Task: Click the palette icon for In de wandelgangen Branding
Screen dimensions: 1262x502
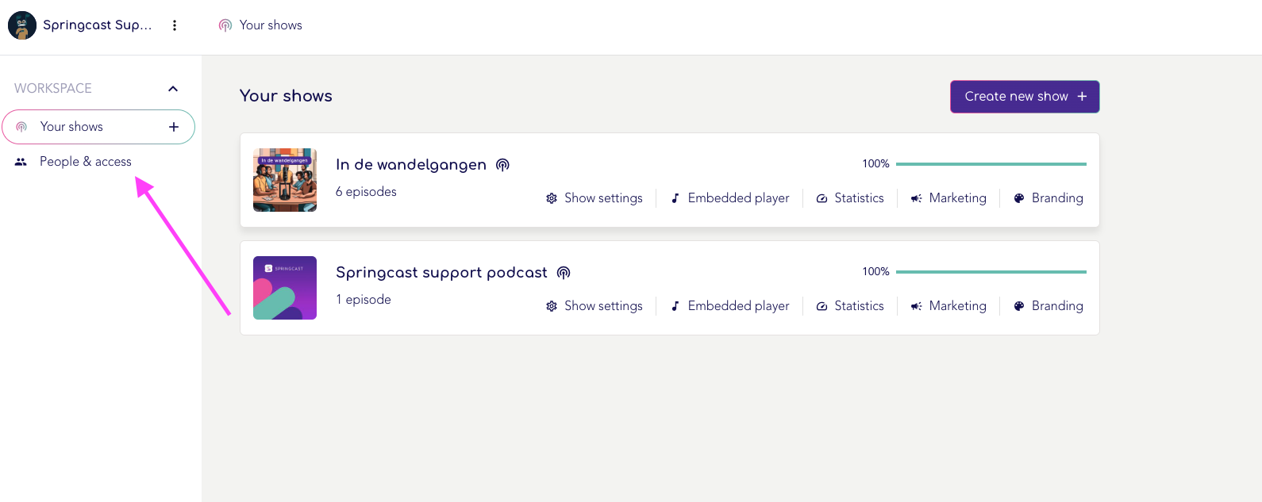Action: [x=1019, y=198]
